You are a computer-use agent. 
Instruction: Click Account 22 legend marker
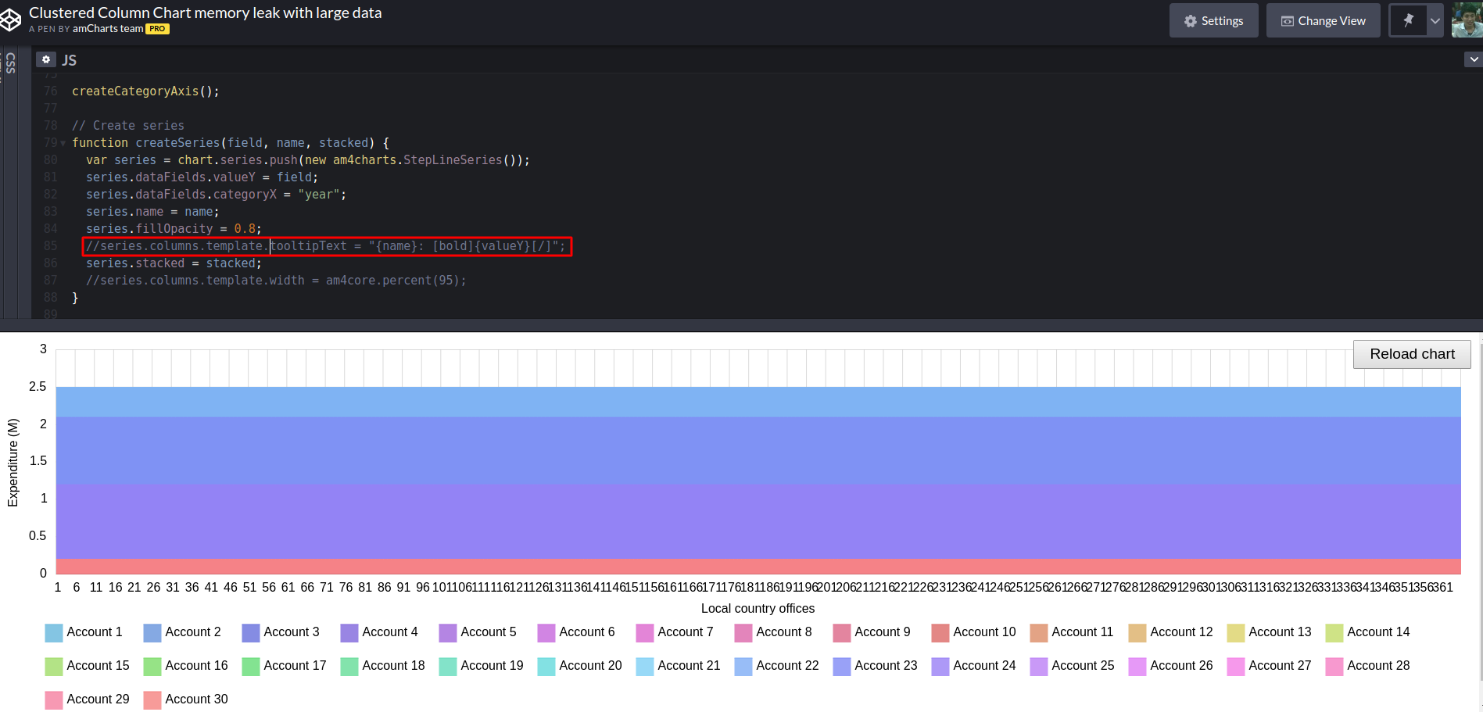[x=743, y=666]
